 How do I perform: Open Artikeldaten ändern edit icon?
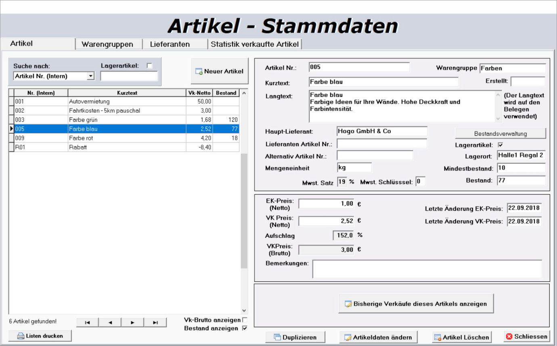point(347,337)
